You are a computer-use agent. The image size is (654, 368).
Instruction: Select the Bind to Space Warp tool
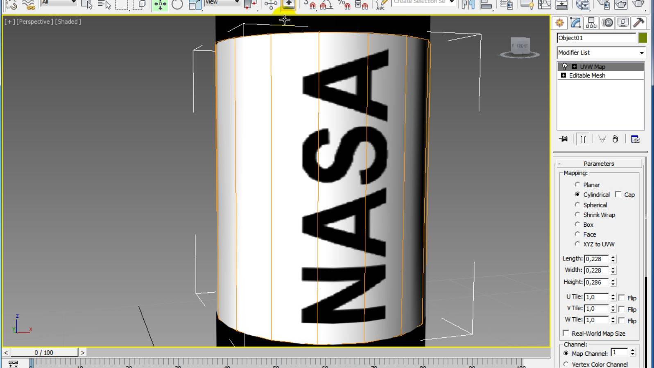[29, 5]
